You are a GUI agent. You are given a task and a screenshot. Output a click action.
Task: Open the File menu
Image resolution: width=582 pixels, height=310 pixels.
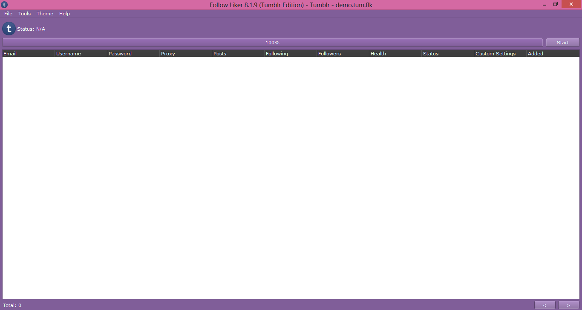pyautogui.click(x=8, y=14)
